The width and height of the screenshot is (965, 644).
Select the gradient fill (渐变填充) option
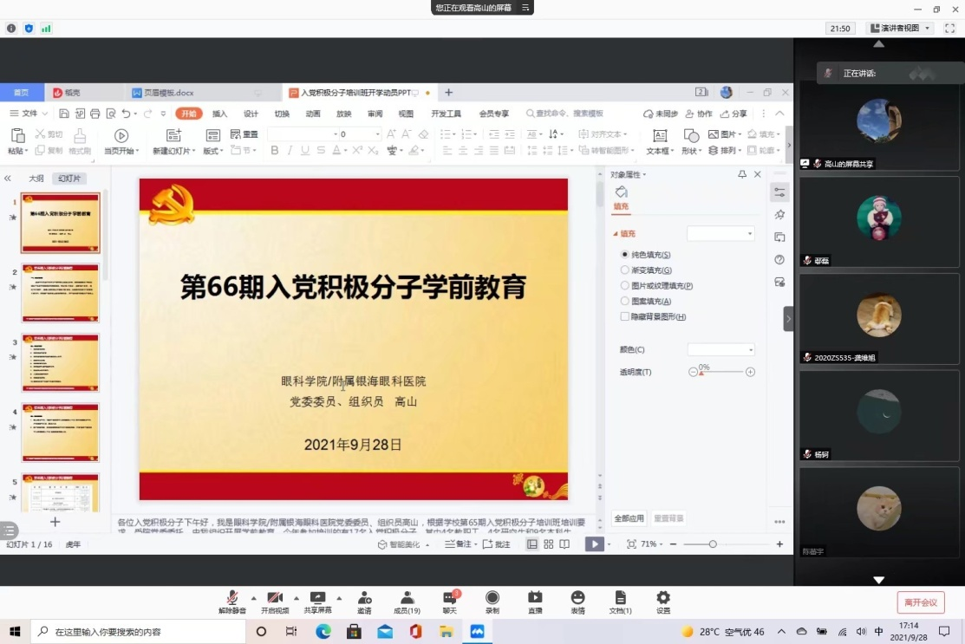[x=625, y=269]
